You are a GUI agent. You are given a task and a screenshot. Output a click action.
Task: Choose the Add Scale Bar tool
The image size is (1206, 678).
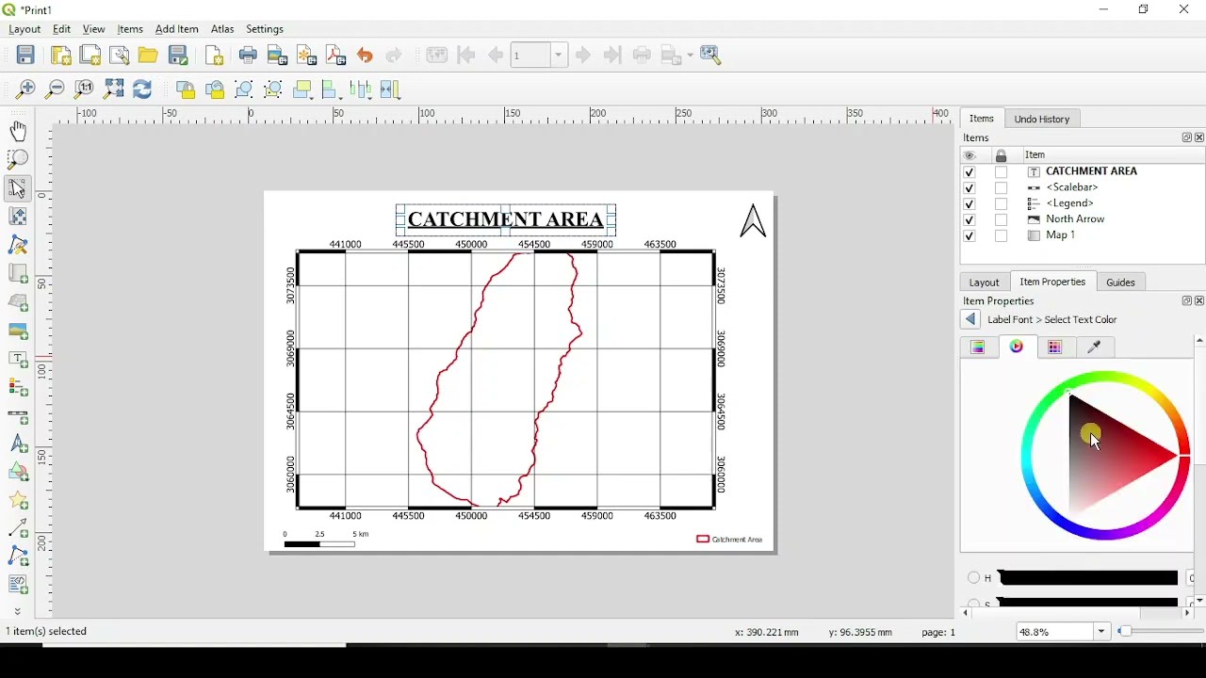[x=18, y=416]
